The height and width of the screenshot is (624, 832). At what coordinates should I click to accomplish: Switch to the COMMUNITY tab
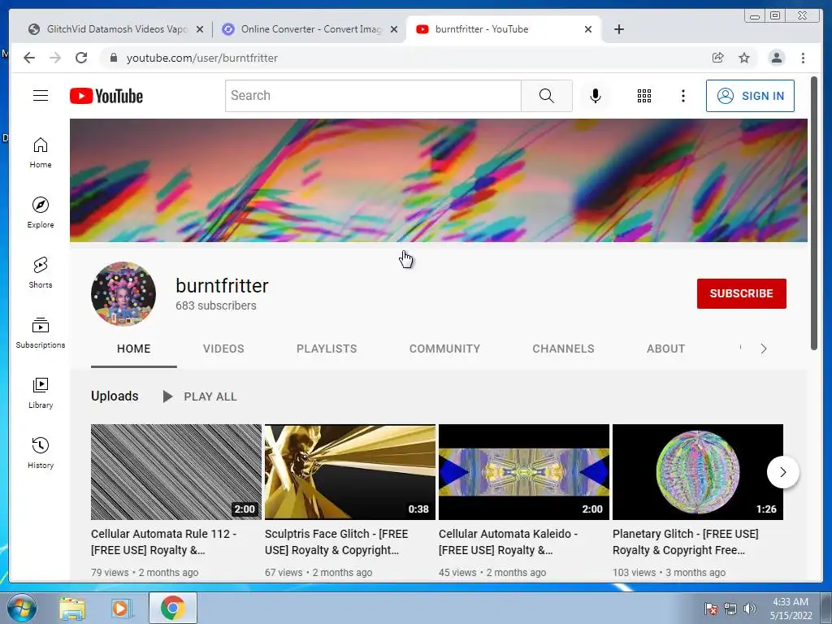click(x=444, y=349)
